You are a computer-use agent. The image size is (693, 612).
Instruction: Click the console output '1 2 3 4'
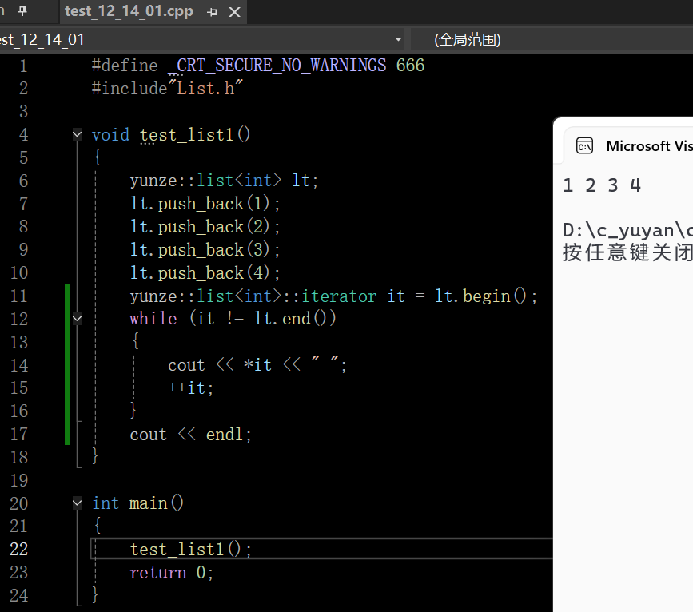pyautogui.click(x=602, y=185)
